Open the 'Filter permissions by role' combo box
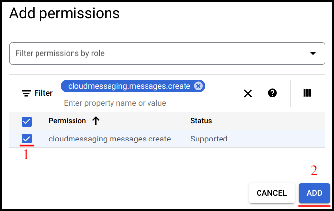Screen dimensions: 334x211 [x=158, y=53]
